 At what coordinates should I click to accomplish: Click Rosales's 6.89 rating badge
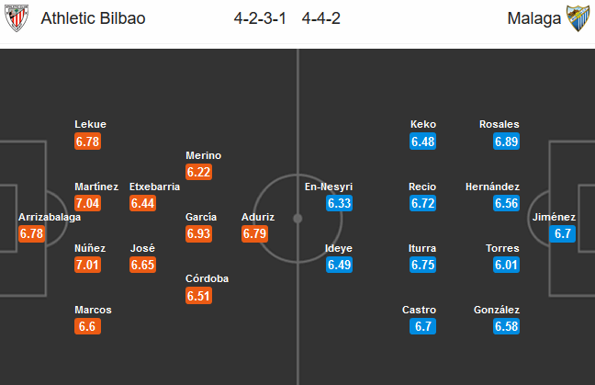[507, 142]
